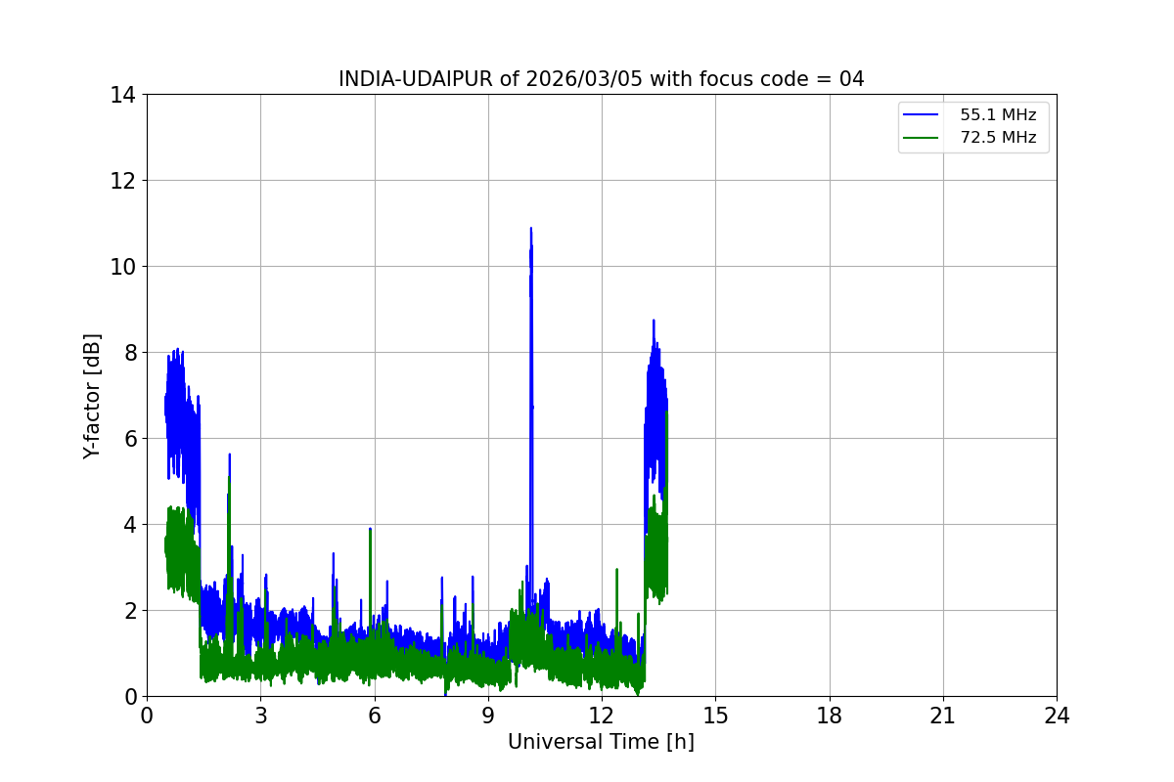This screenshot has height=782, width=1174.
Task: Click the y-axis tick label 10
Action: [x=122, y=267]
